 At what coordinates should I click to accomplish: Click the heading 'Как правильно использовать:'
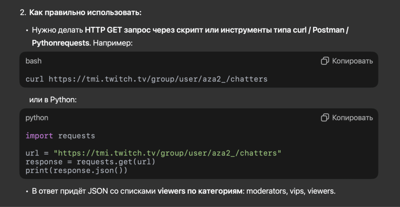pos(85,13)
